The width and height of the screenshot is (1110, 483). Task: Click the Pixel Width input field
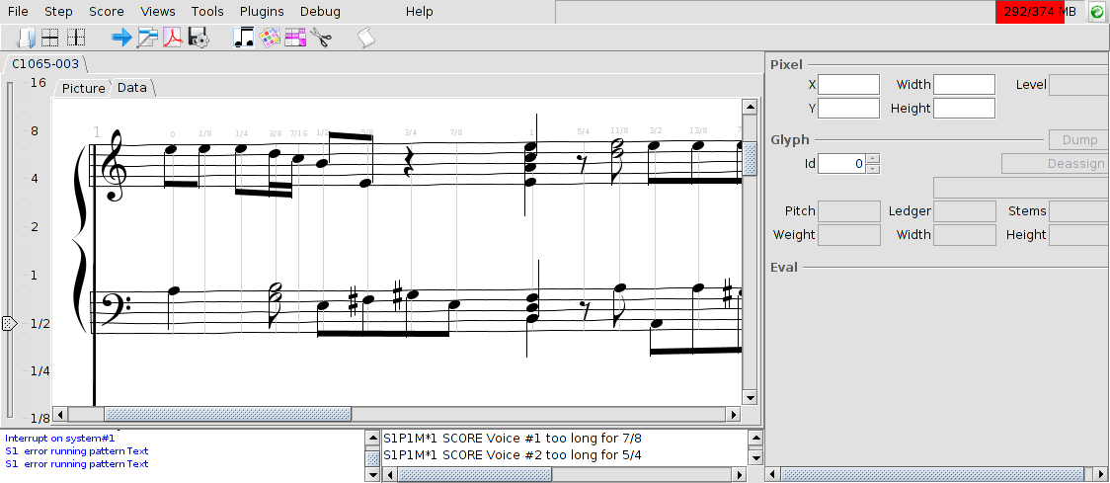click(964, 85)
